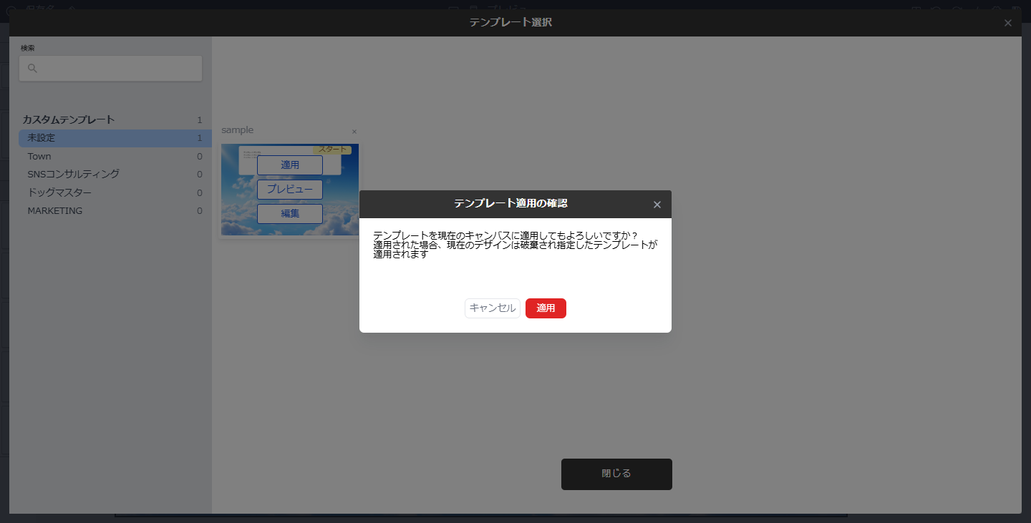
Task: Open プレビュー for the sample template
Action: (289, 189)
